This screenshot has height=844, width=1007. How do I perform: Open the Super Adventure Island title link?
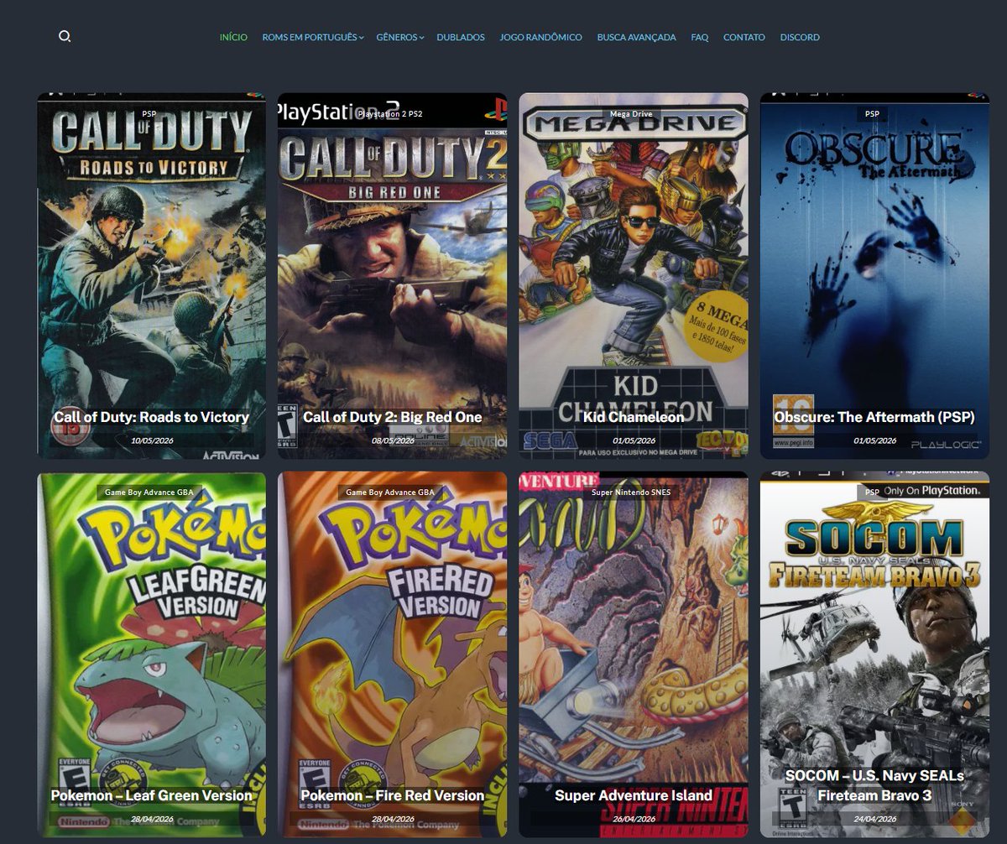pyautogui.click(x=634, y=795)
